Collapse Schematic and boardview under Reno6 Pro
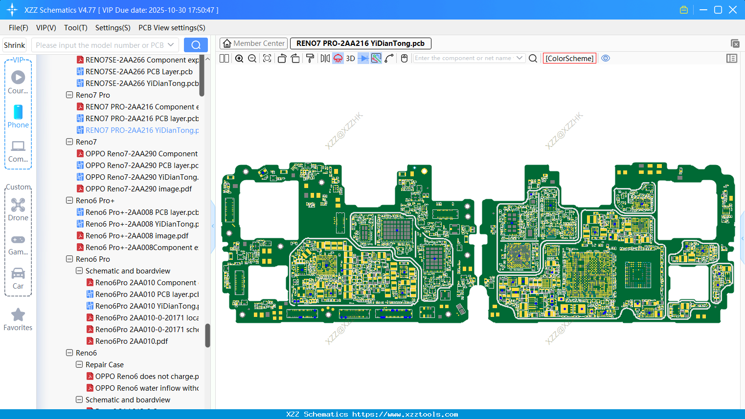745x419 pixels. pyautogui.click(x=79, y=271)
